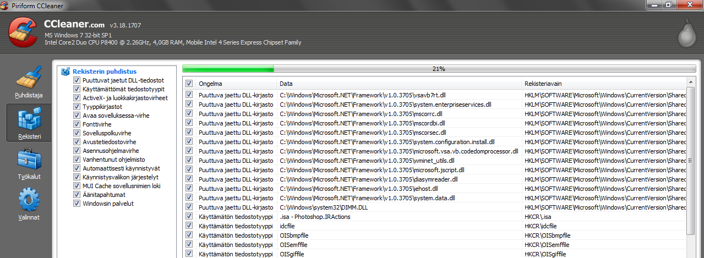The width and height of the screenshot is (704, 258).
Task: Open the Valinnat options section
Action: 29,204
